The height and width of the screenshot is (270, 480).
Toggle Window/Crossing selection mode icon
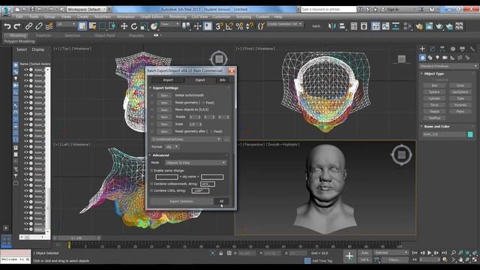(112, 26)
